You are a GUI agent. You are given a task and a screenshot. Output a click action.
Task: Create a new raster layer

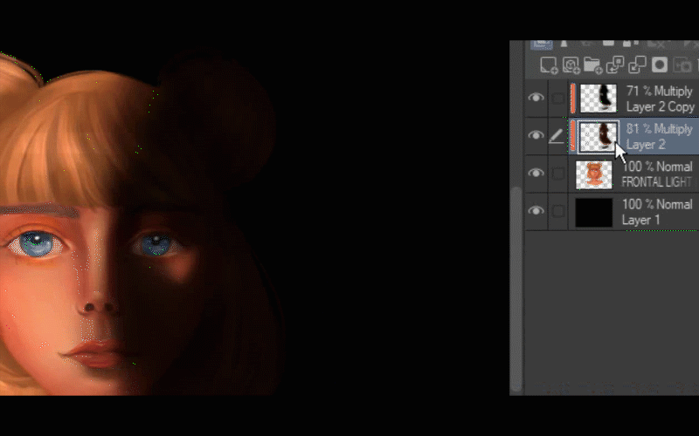549,65
